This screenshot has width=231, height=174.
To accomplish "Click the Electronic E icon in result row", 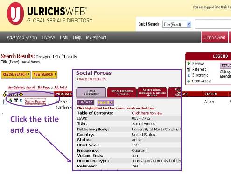I will (21, 100).
